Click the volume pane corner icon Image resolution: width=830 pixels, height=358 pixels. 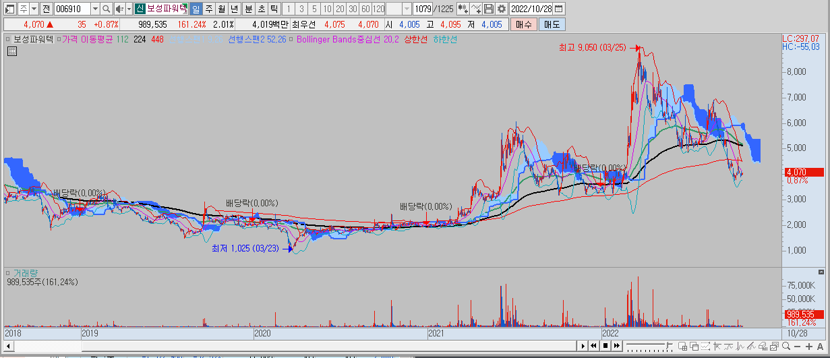point(821,272)
